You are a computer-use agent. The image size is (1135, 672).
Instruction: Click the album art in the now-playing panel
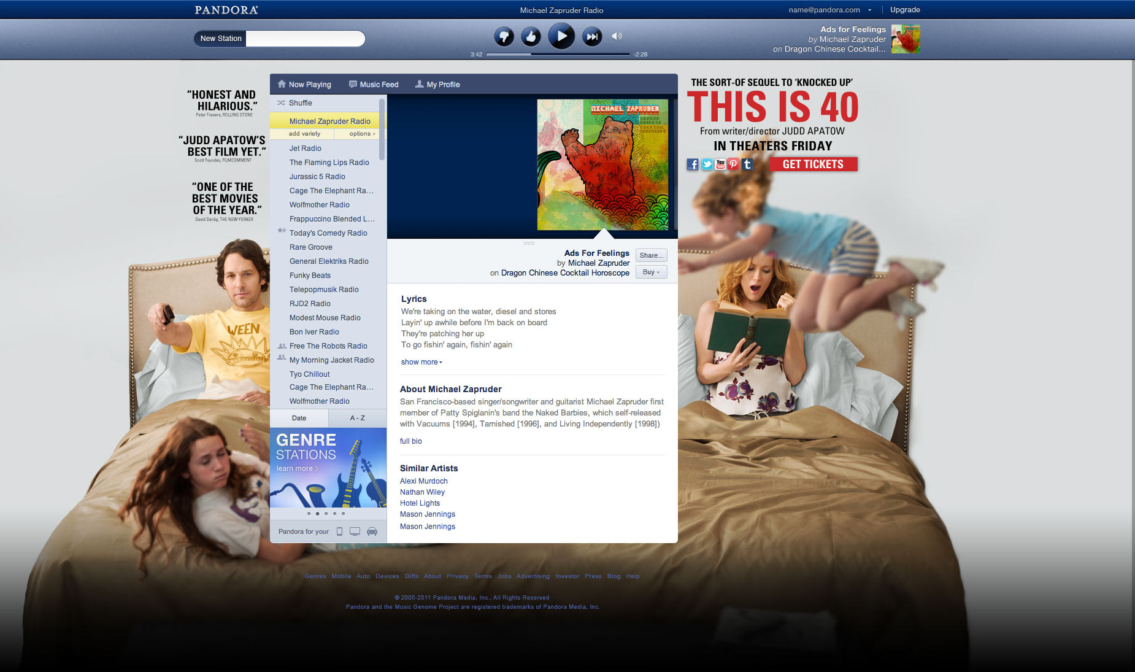pyautogui.click(x=602, y=165)
